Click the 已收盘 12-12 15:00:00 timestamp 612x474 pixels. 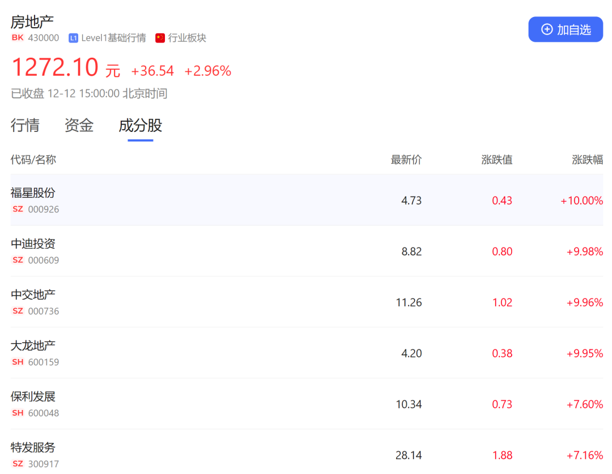89,93
